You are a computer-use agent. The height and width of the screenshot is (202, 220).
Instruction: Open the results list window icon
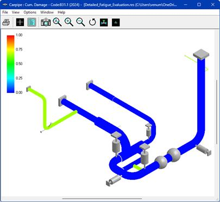point(32,22)
